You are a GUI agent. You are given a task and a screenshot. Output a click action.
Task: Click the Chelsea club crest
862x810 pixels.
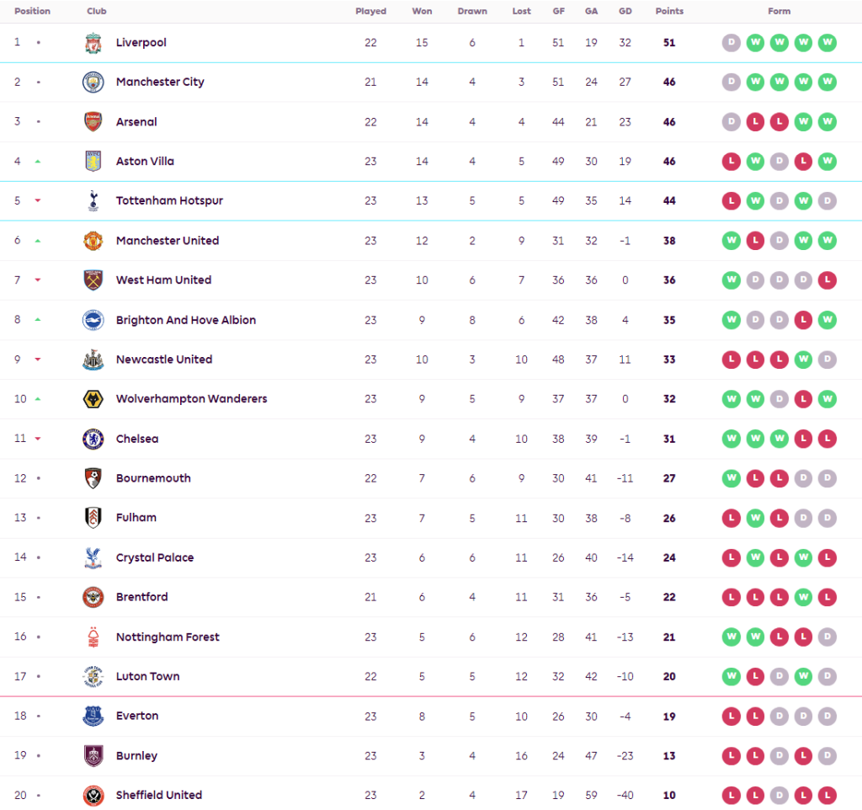point(93,439)
